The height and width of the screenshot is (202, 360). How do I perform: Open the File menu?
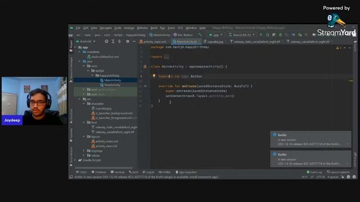(78, 28)
